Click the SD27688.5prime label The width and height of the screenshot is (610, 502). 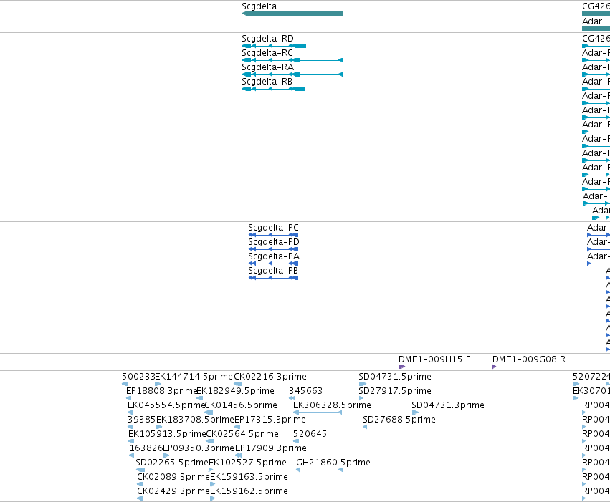399,420
